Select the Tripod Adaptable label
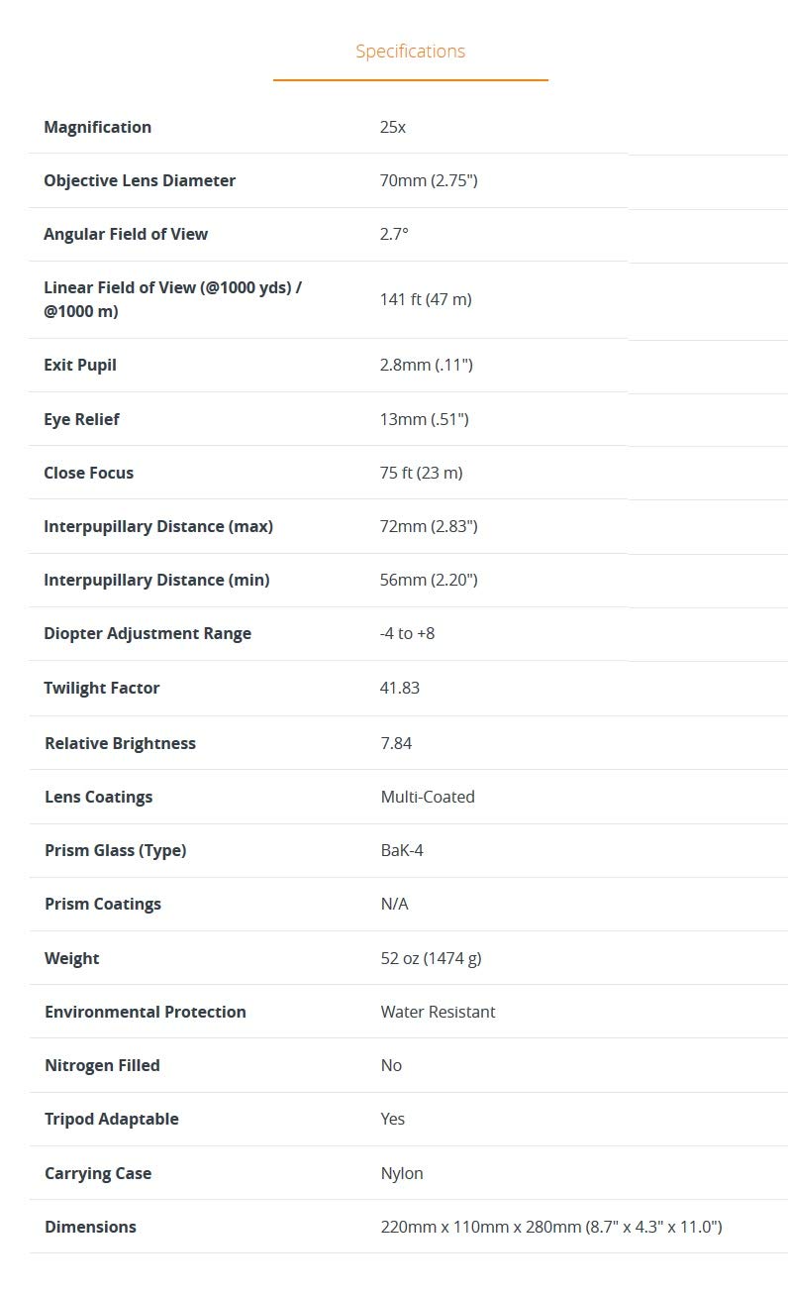The image size is (788, 1298). coord(112,1119)
